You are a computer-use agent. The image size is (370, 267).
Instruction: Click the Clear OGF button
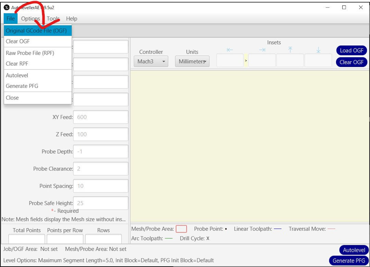click(x=351, y=62)
